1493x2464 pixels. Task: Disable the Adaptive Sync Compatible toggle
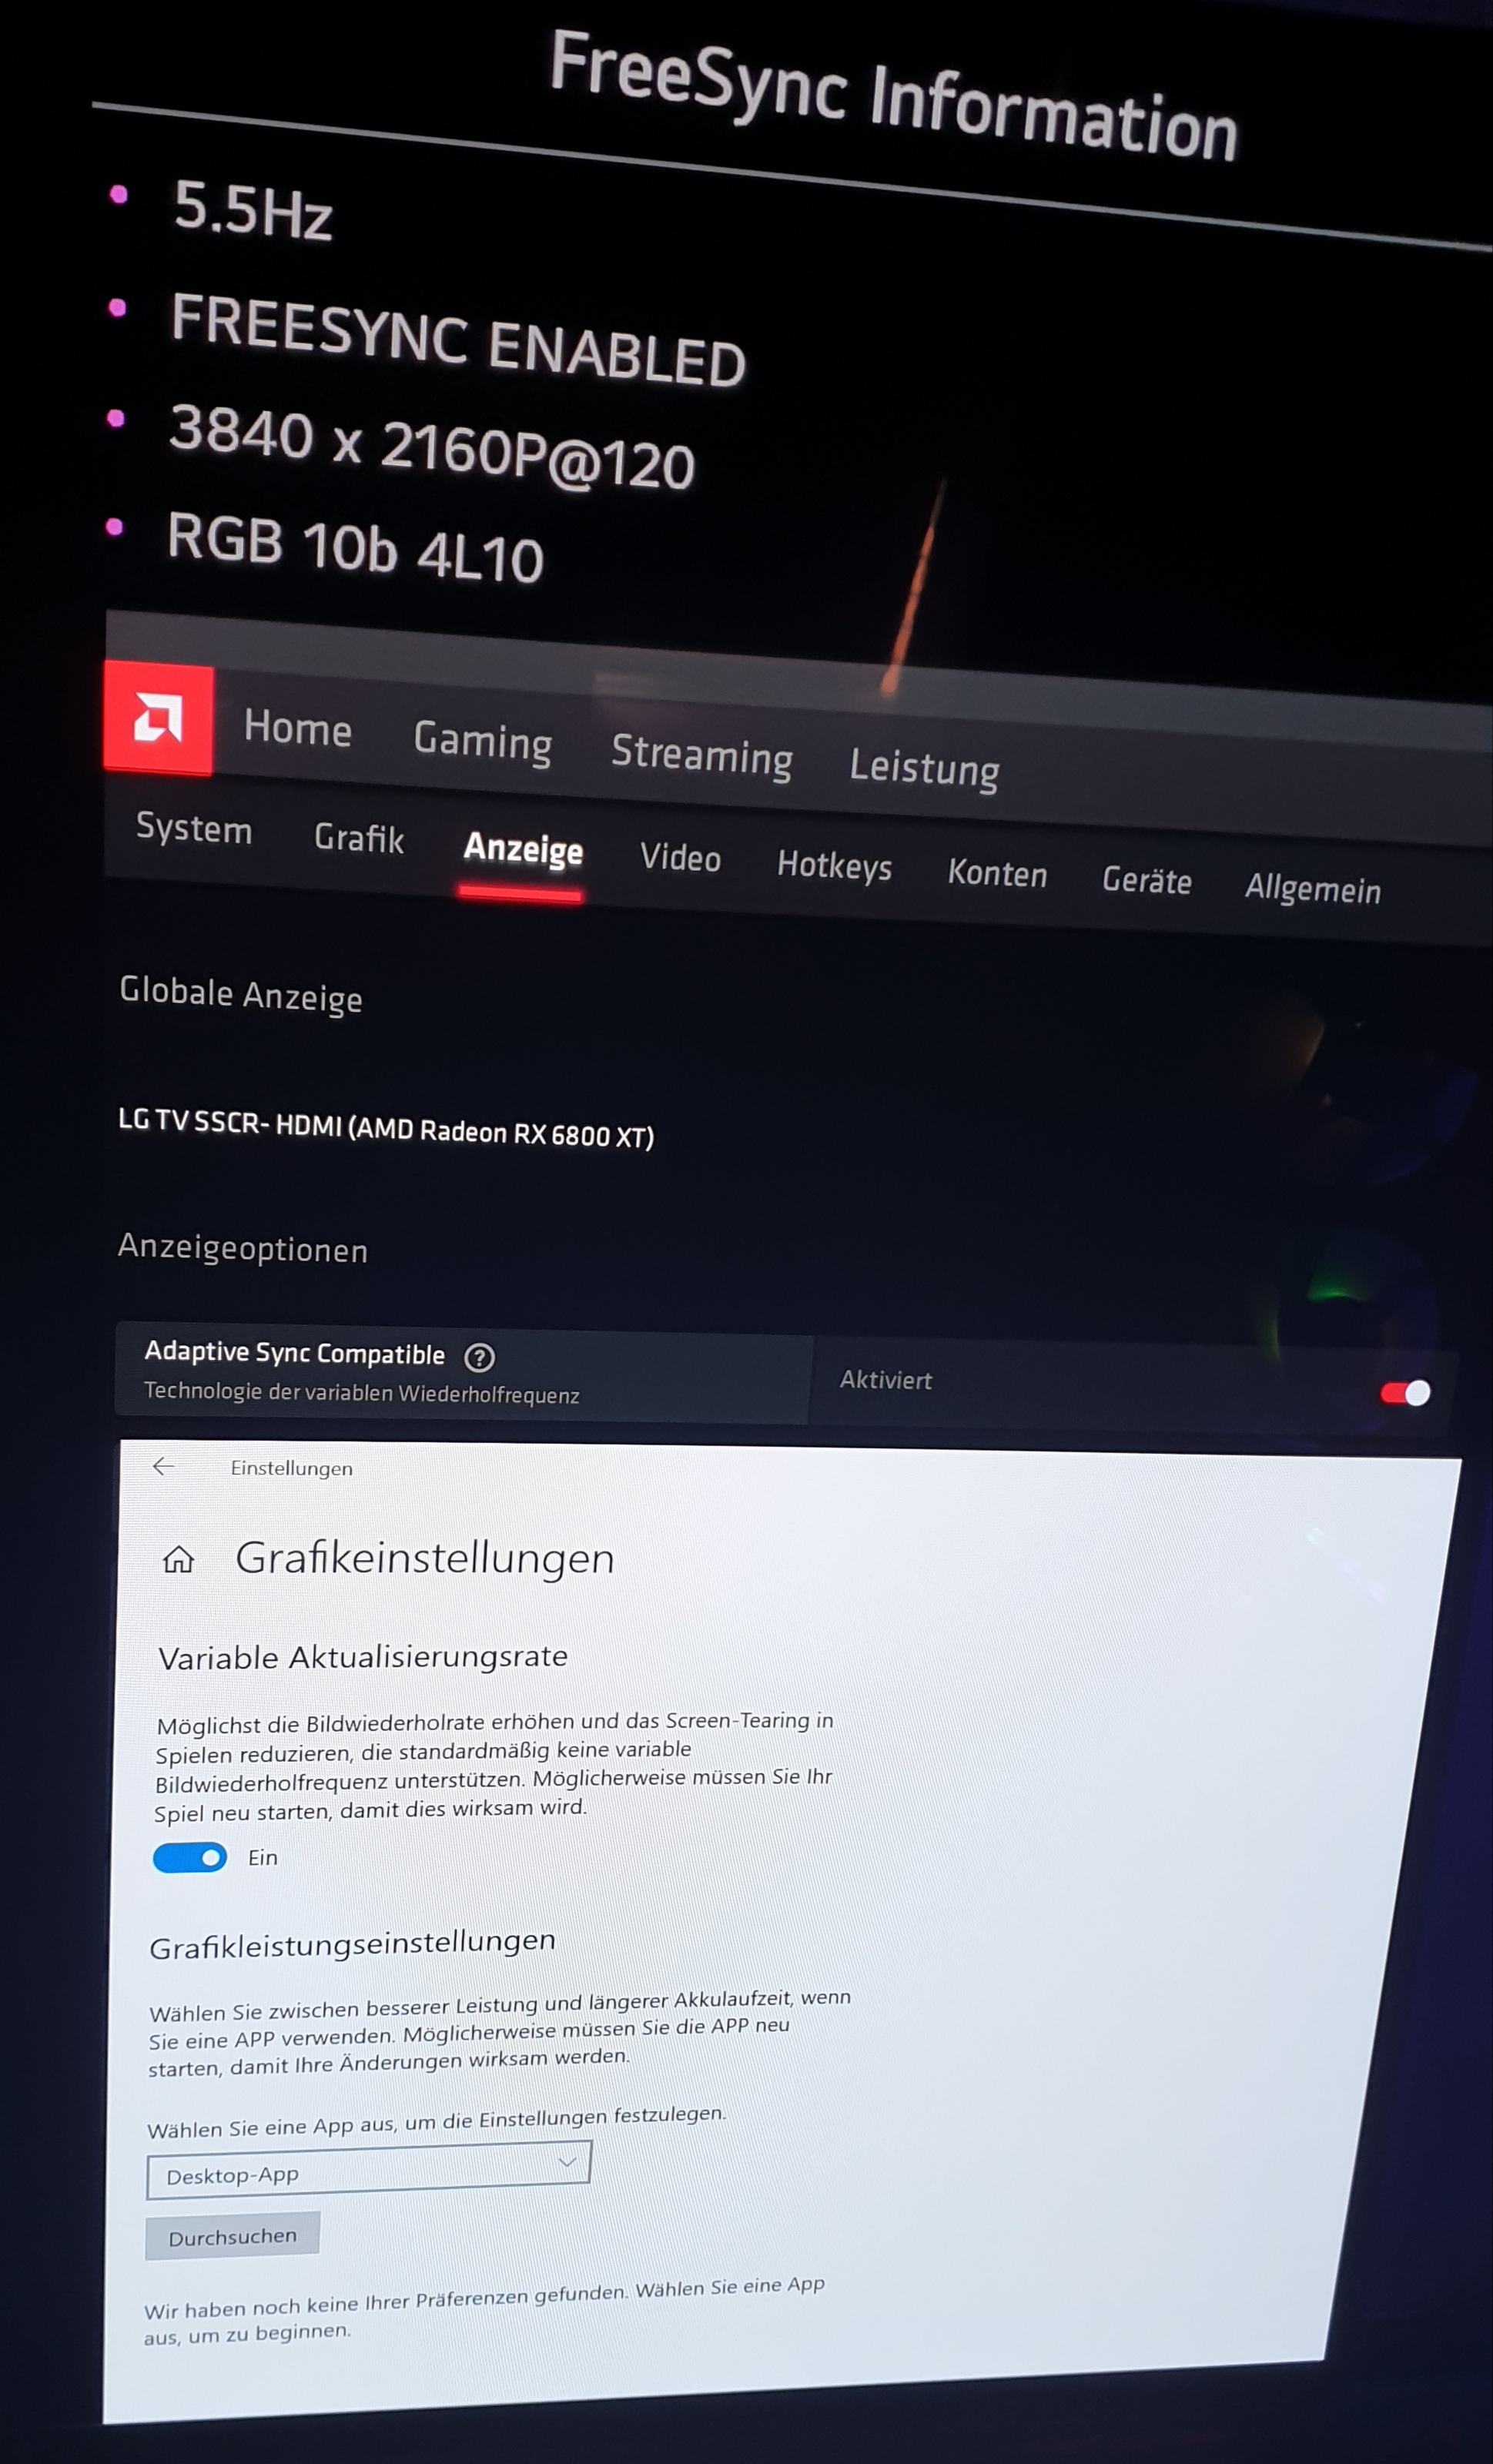tap(1405, 1393)
